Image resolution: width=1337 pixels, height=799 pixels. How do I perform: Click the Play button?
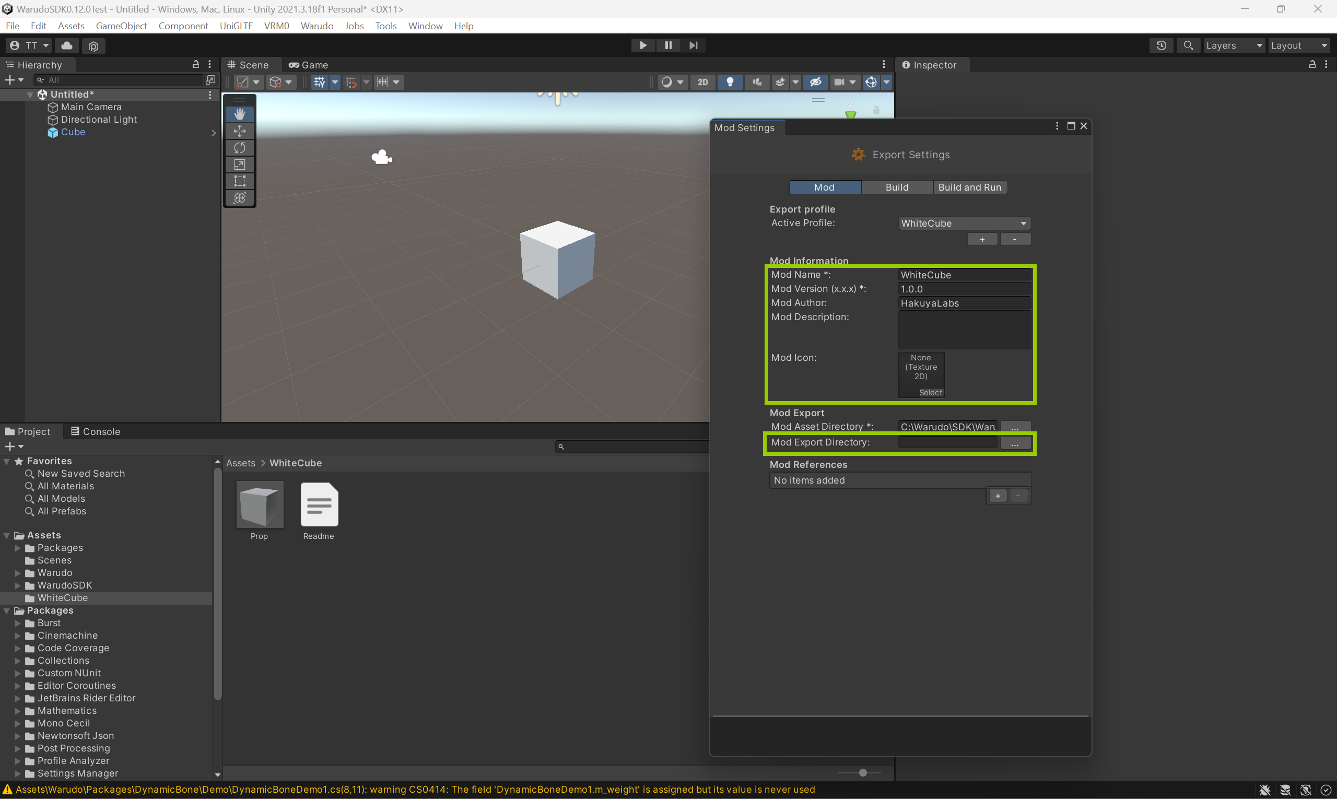(x=643, y=45)
